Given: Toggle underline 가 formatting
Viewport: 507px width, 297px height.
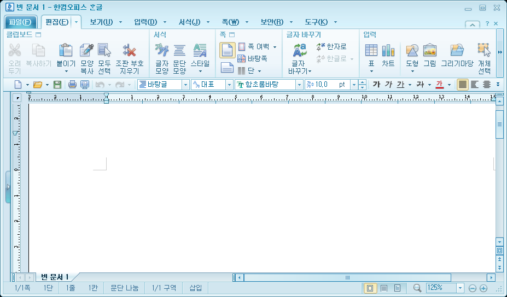Looking at the screenshot, I should [x=400, y=85].
